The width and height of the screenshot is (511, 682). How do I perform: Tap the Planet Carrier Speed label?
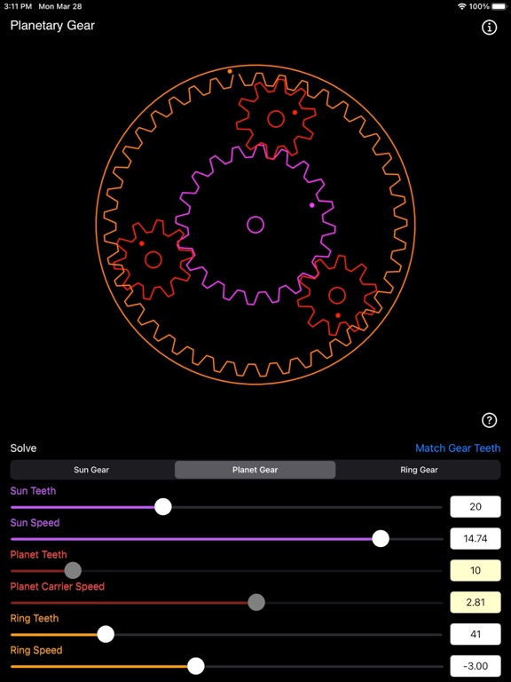point(58,586)
